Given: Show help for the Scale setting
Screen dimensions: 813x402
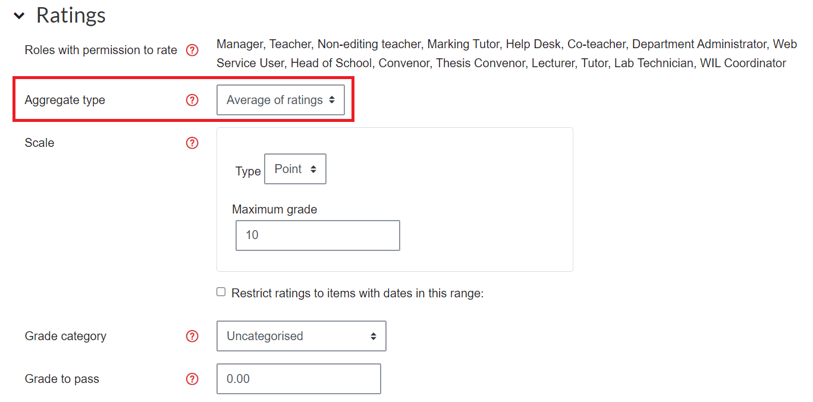Looking at the screenshot, I should pyautogui.click(x=192, y=143).
